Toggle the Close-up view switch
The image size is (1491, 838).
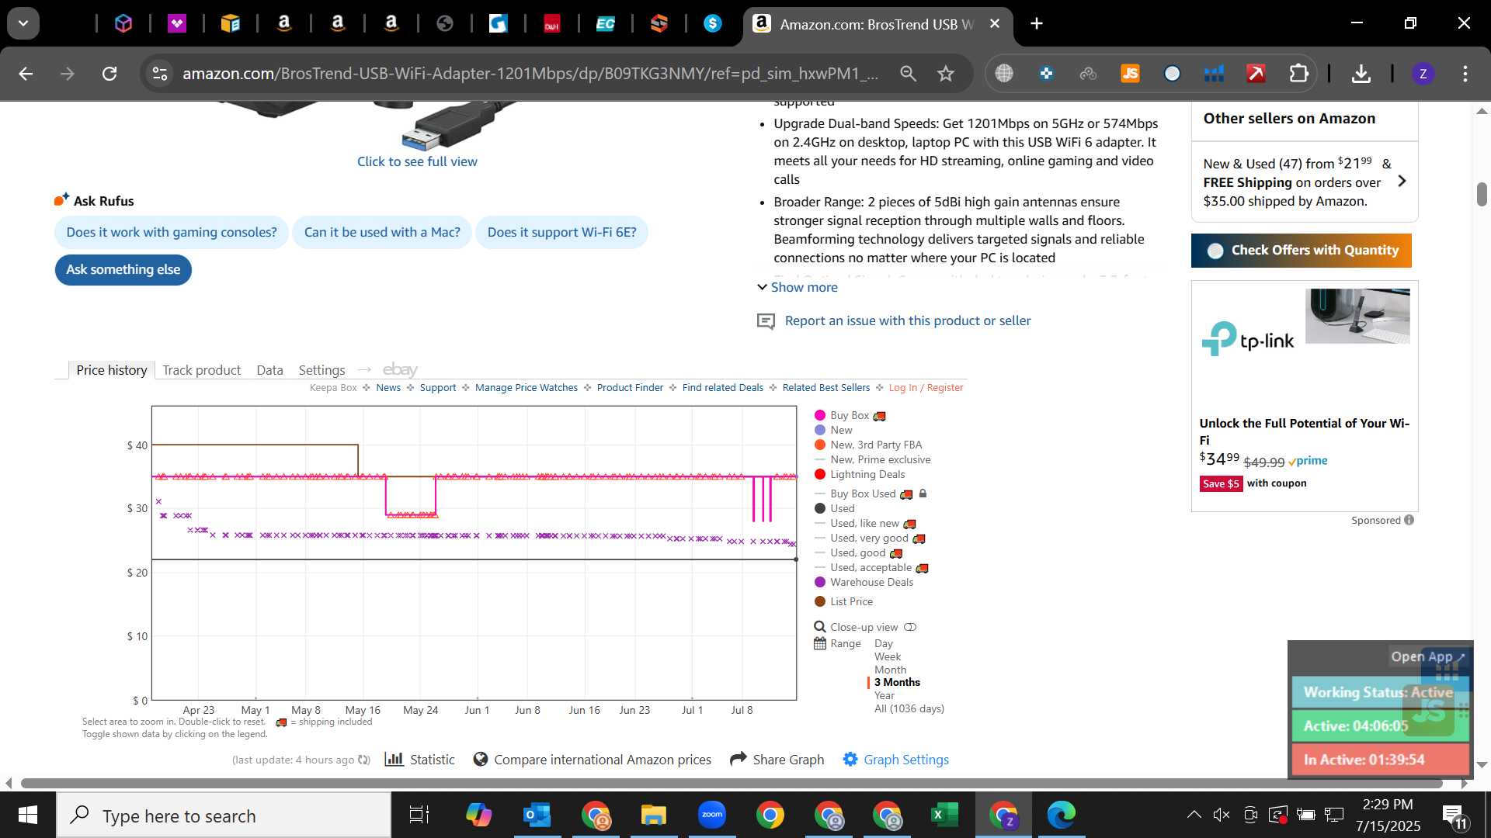pyautogui.click(x=910, y=627)
